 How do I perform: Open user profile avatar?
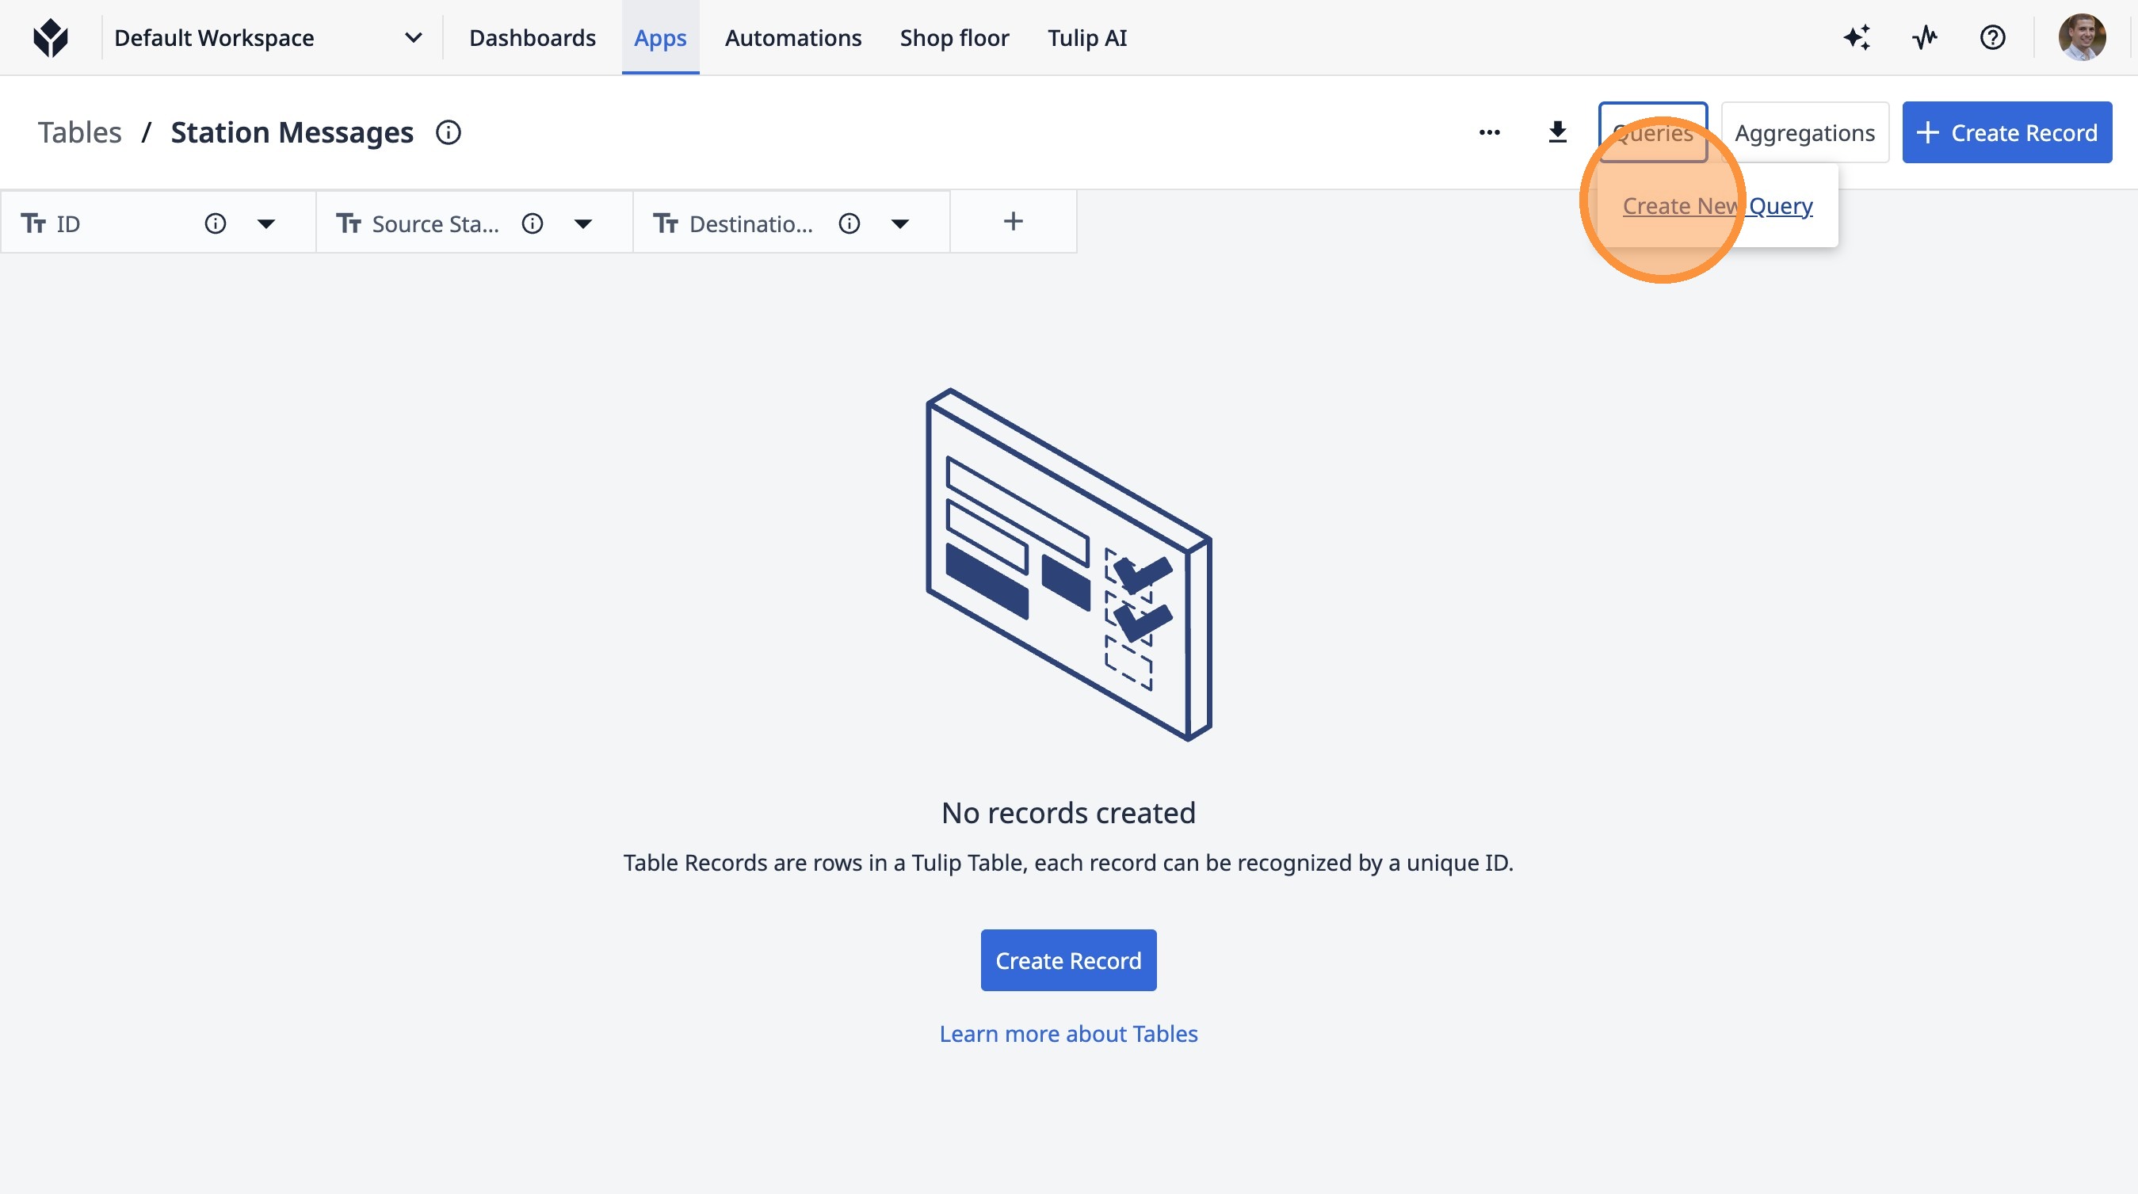(2082, 38)
